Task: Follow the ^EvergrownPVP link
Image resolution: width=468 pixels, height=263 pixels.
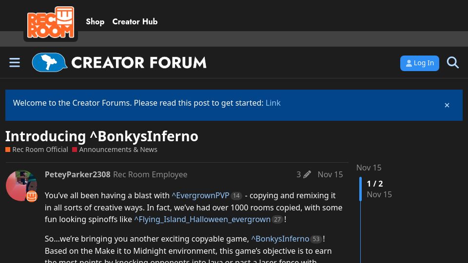Action: (200, 196)
